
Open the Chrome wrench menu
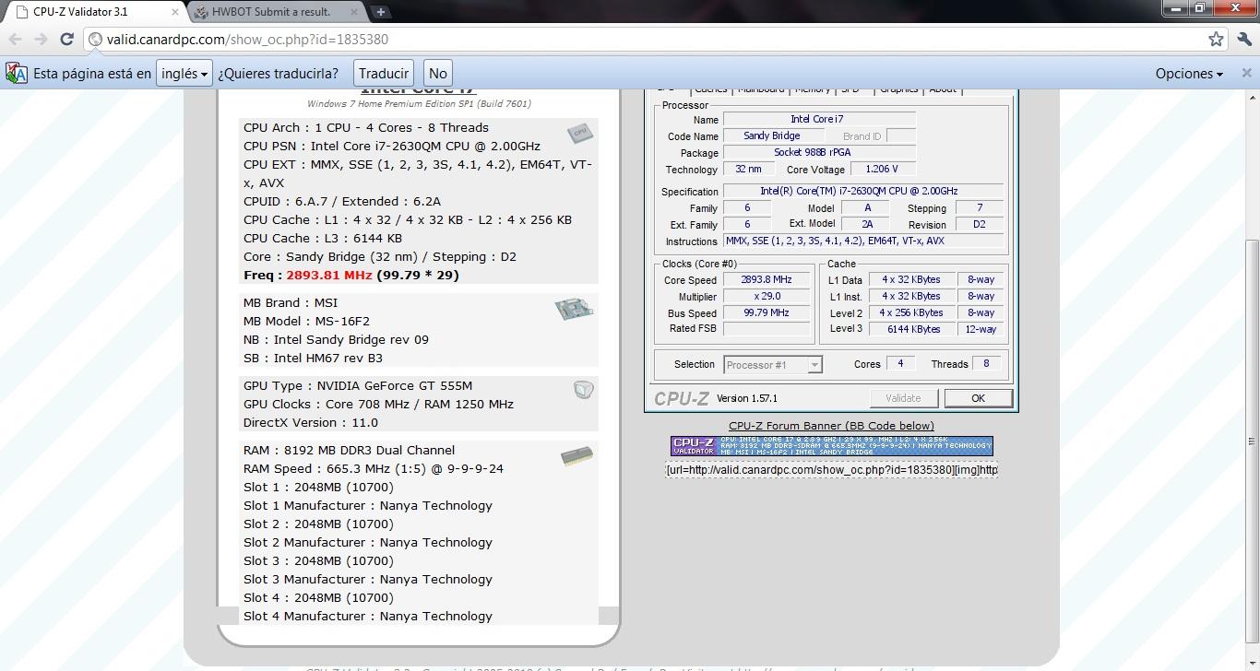(x=1244, y=39)
